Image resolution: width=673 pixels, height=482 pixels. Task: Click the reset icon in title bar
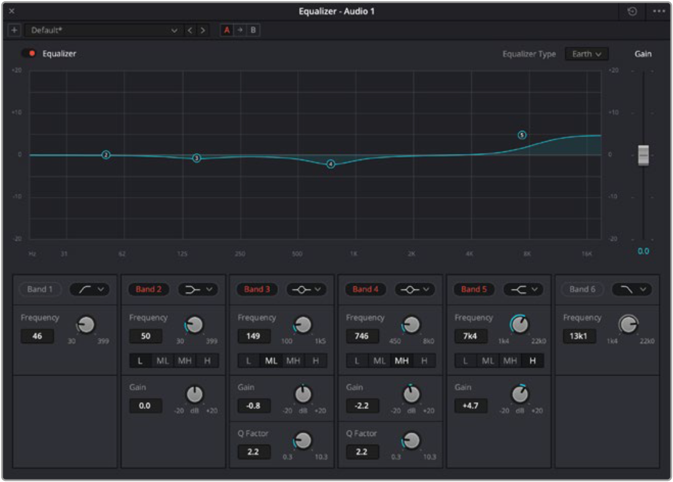(x=633, y=12)
